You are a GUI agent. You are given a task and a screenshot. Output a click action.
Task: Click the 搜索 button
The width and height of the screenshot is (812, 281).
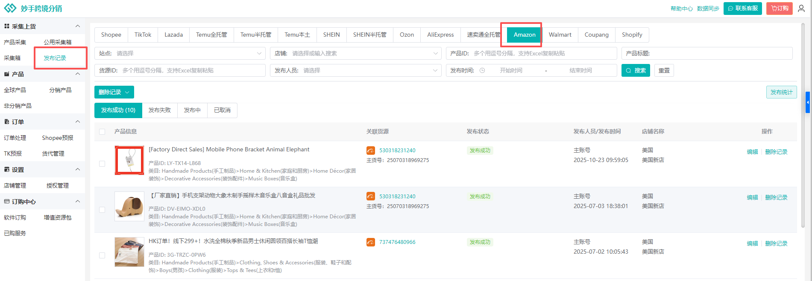635,71
